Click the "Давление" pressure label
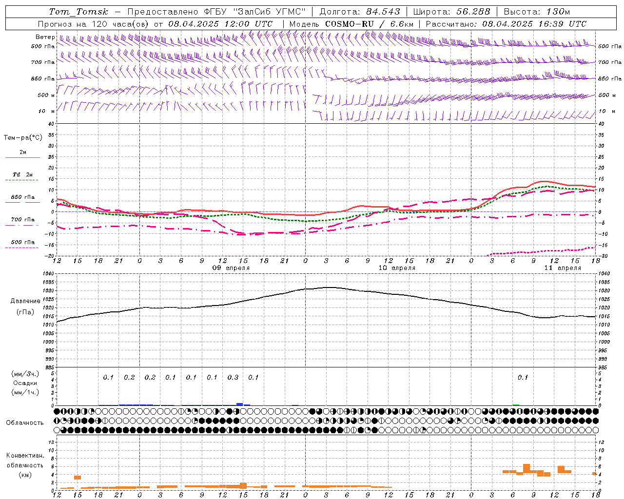Viewport: 624px width, 499px height. click(x=25, y=301)
